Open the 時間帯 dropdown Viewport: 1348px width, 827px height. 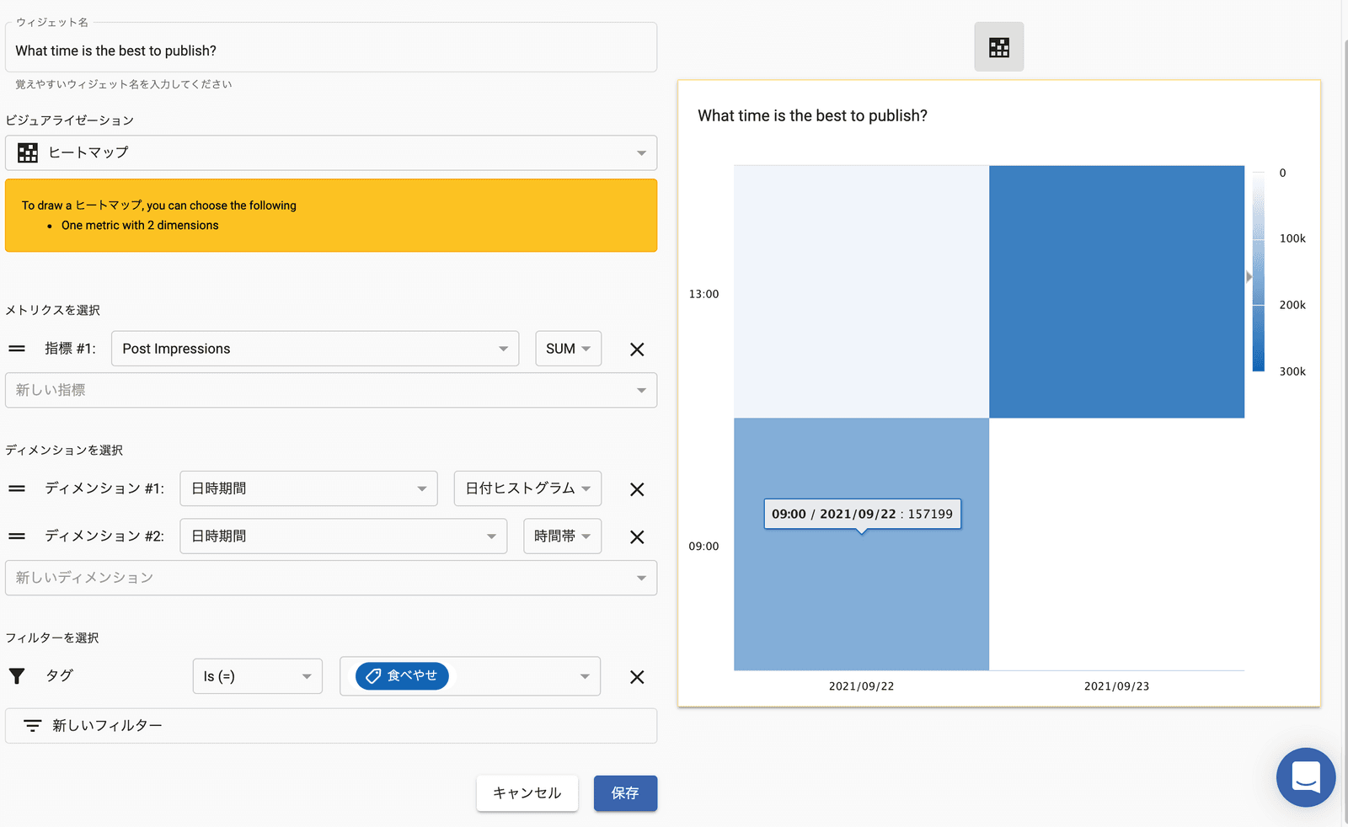(x=562, y=536)
